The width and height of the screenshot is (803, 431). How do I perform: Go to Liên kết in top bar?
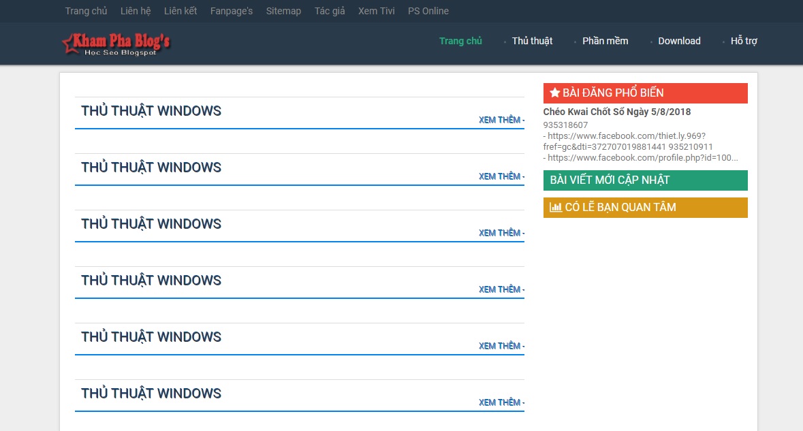pyautogui.click(x=180, y=11)
